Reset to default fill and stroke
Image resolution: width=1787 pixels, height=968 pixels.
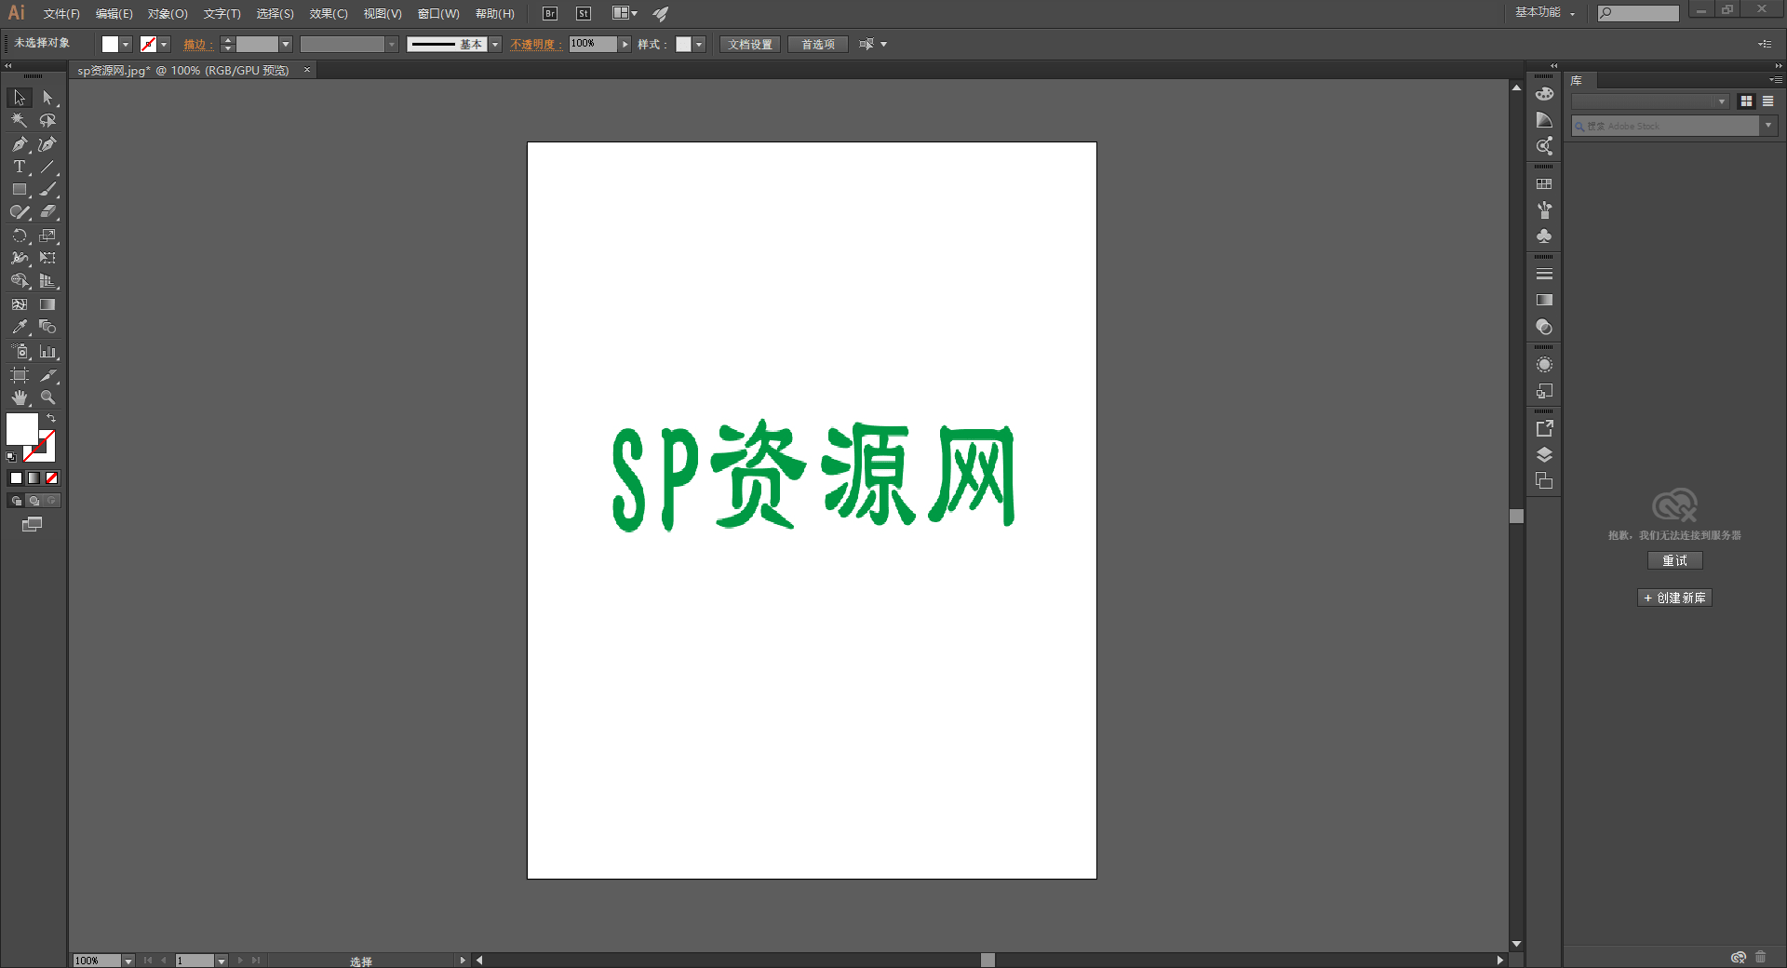[x=11, y=457]
